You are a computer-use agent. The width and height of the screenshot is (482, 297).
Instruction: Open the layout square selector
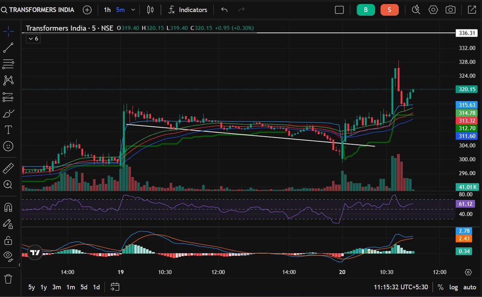coord(339,10)
